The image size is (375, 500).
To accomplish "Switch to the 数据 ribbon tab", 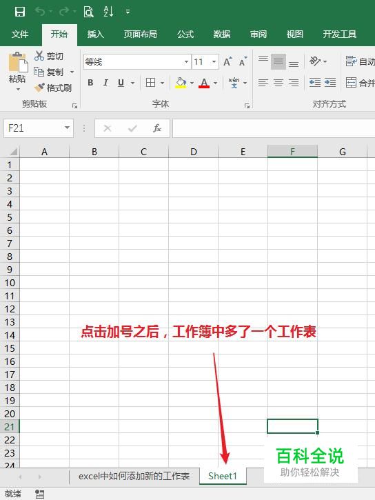I will tap(222, 34).
